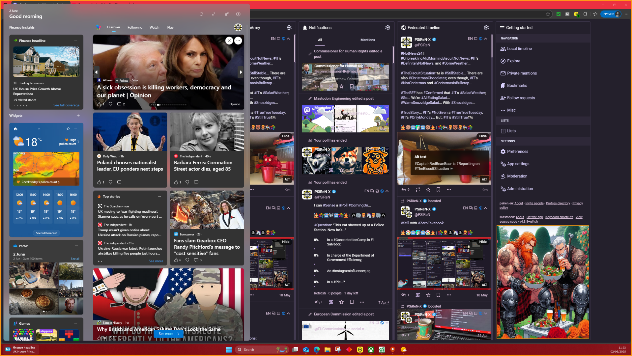The height and width of the screenshot is (356, 632).
Task: Show the Mentions tab in Notifications
Action: click(367, 40)
